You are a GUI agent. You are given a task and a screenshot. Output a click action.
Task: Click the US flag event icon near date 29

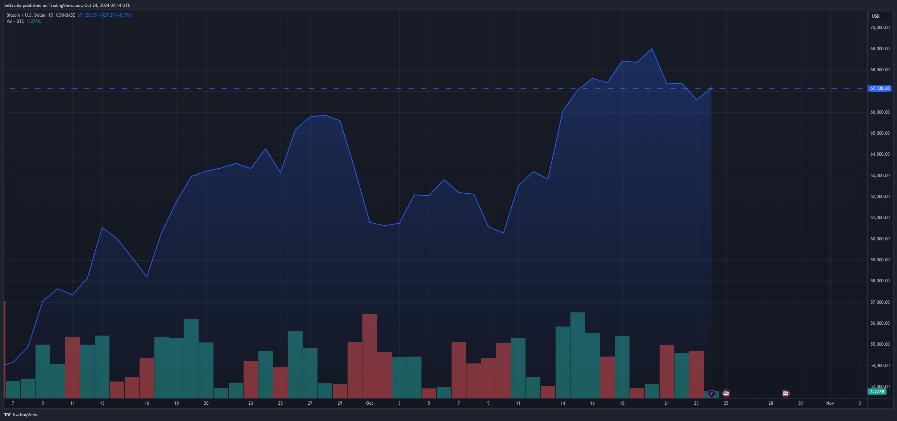785,393
